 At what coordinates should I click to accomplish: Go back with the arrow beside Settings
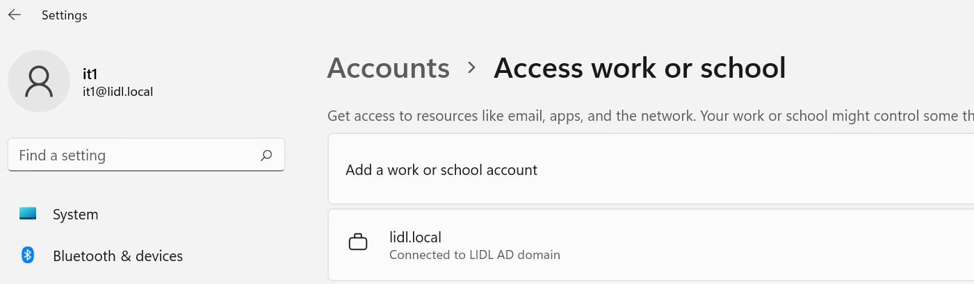(x=15, y=15)
